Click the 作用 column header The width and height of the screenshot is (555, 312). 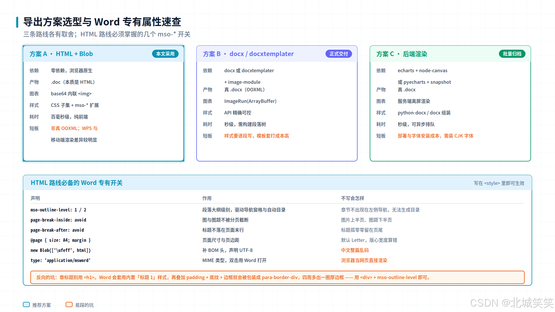pos(207,198)
